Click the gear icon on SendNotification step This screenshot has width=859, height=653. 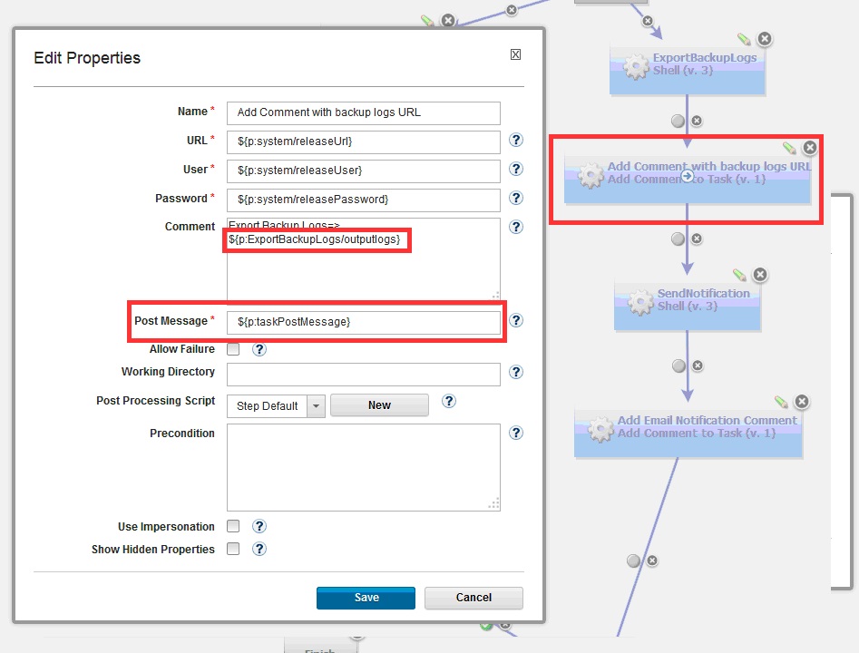[x=642, y=300]
